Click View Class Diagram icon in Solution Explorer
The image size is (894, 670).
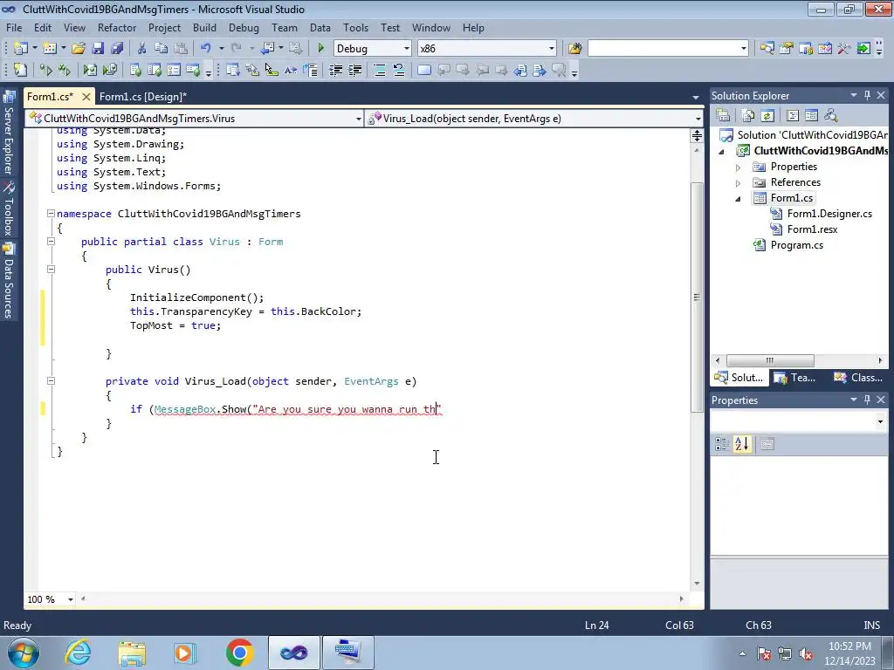831,116
